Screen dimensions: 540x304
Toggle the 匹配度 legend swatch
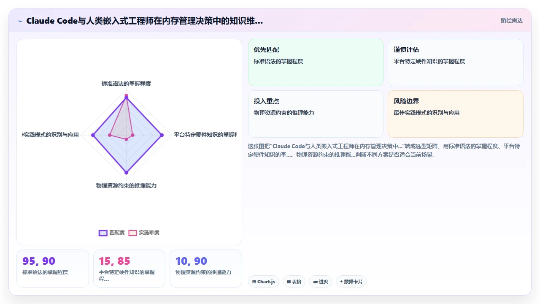(103, 233)
